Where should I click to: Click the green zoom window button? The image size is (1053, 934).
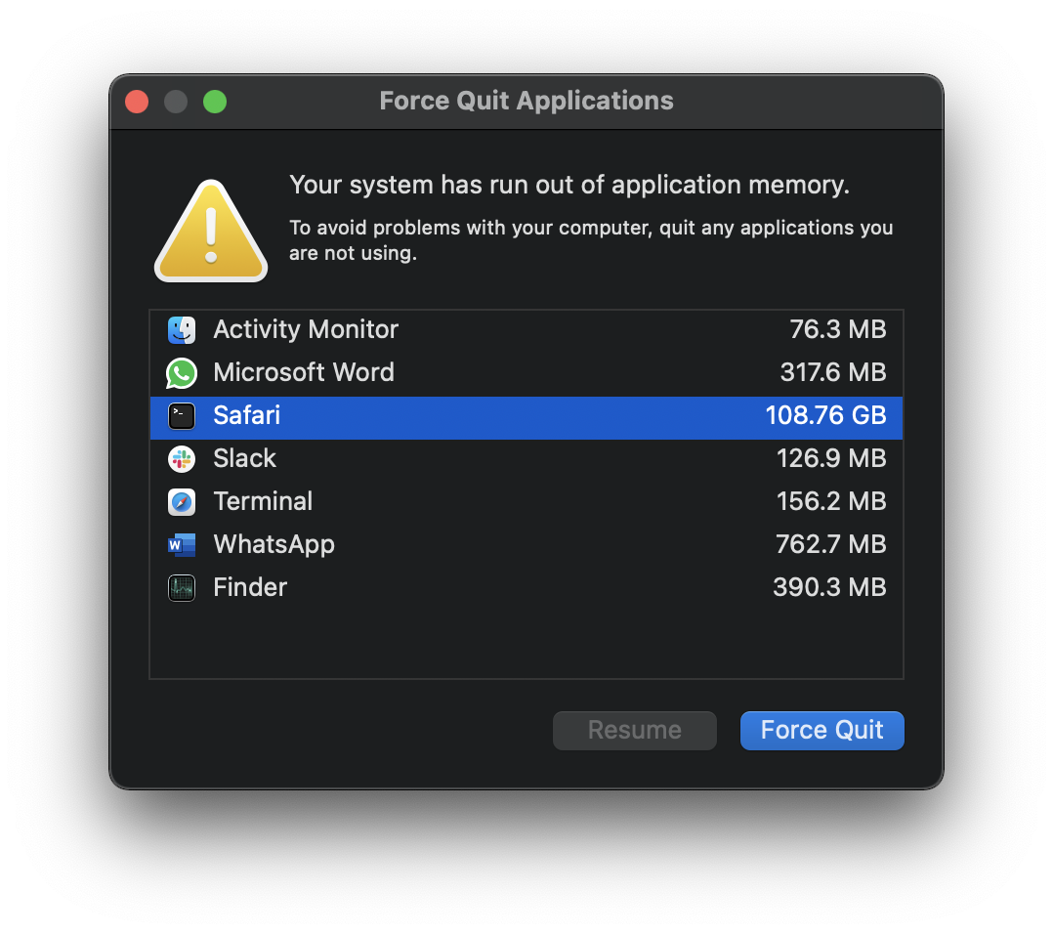pyautogui.click(x=215, y=102)
